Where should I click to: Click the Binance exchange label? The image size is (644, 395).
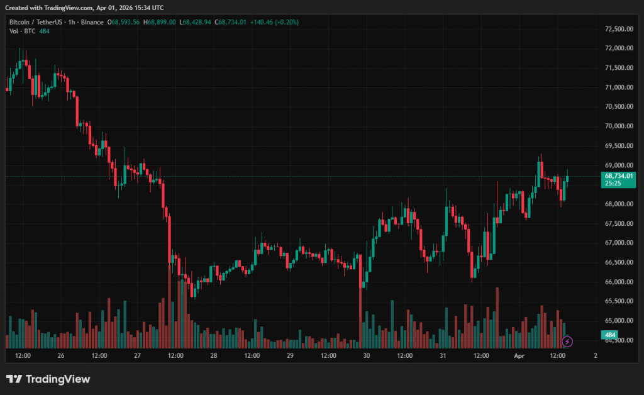(92, 22)
